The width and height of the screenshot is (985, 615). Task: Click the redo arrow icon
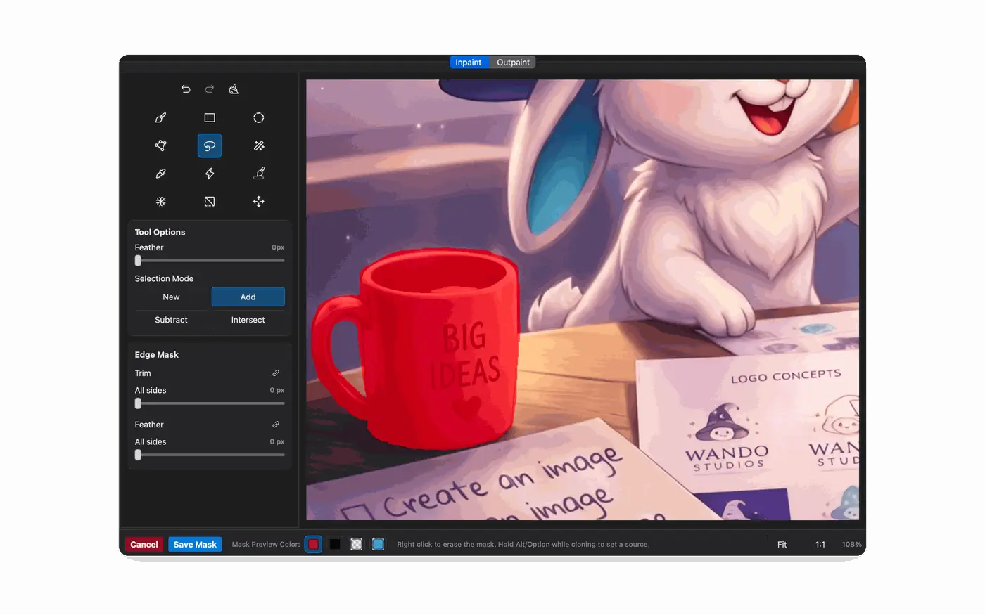click(x=210, y=89)
